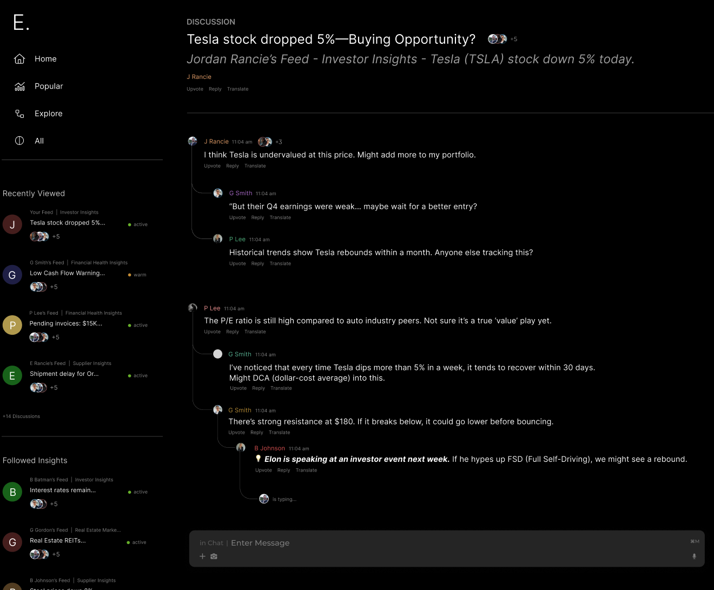The width and height of the screenshot is (714, 590).
Task: Expand +14 Discussions in Recently Viewed
Action: click(21, 416)
